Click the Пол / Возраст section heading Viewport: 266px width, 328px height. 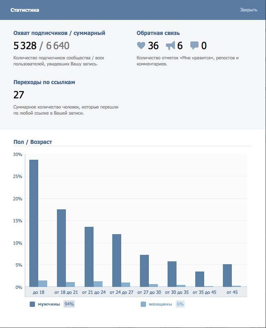pos(33,142)
